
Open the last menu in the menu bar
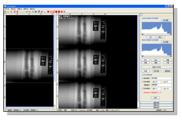click(32, 9)
